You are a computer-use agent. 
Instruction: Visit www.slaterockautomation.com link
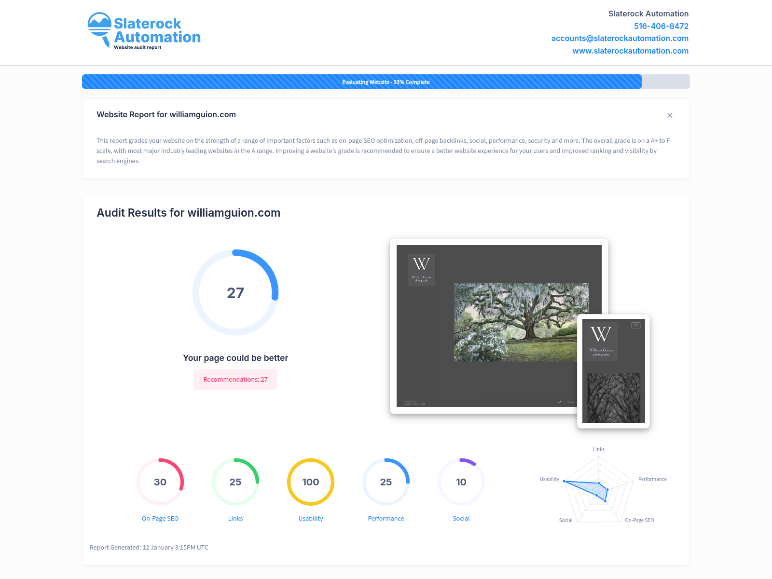(x=630, y=51)
